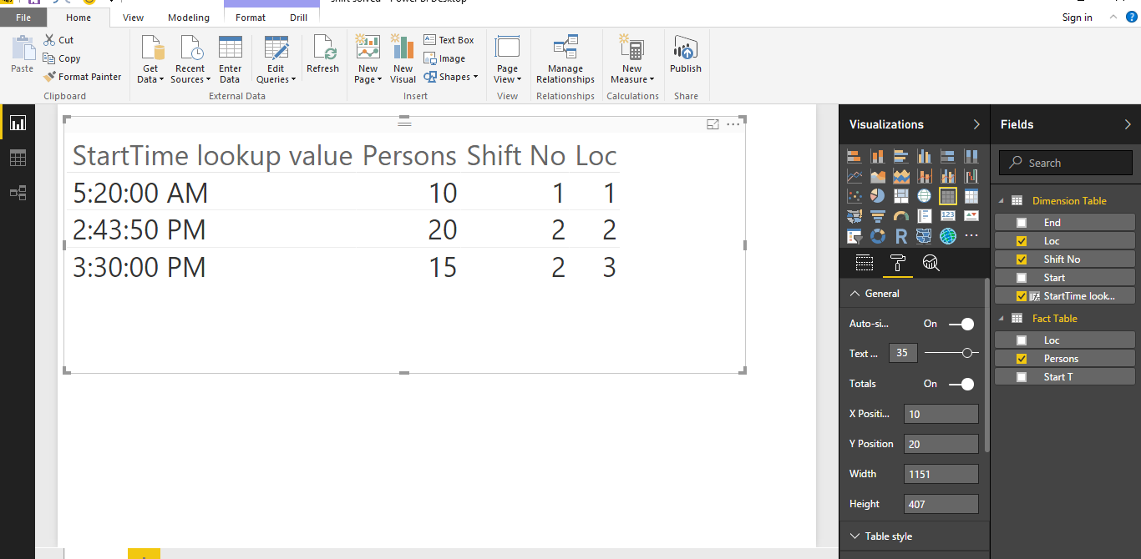The width and height of the screenshot is (1141, 559).
Task: Check the Start T field
Action: click(1022, 377)
